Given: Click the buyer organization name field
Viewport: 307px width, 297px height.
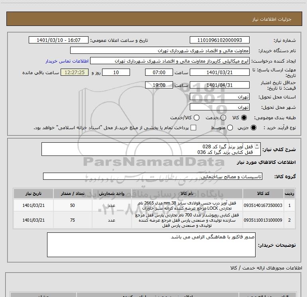Looking at the screenshot, I should click(x=160, y=50).
